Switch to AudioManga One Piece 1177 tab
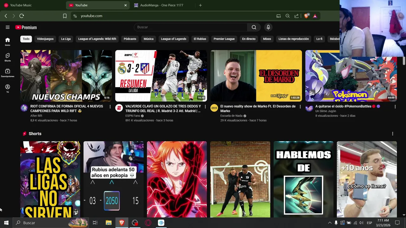Screen dimensions: 406x228 (x=163, y=5)
